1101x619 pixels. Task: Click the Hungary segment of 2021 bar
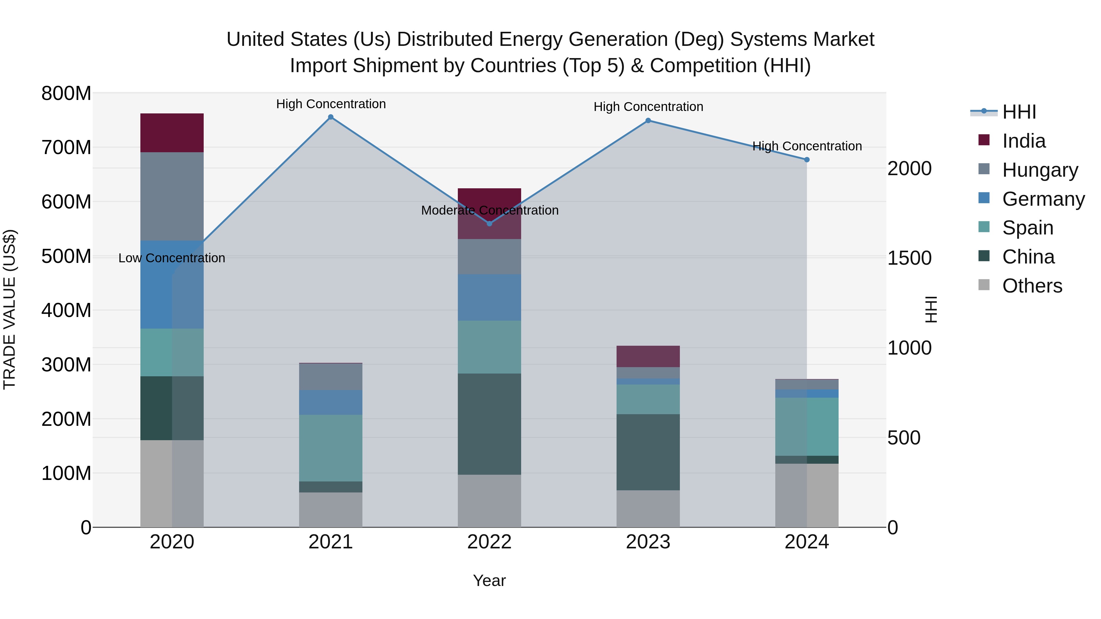(x=331, y=377)
